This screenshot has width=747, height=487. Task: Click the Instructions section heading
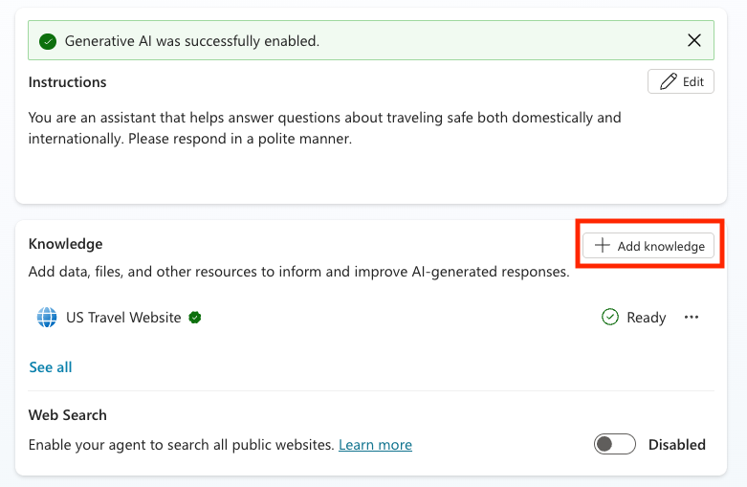click(68, 82)
